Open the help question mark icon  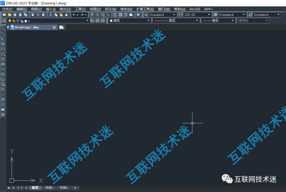coord(138,15)
